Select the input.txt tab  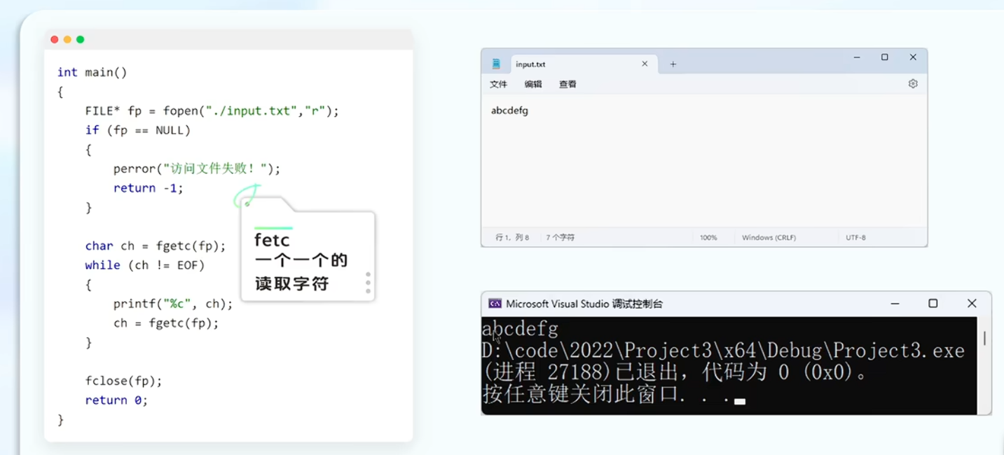pyautogui.click(x=583, y=64)
